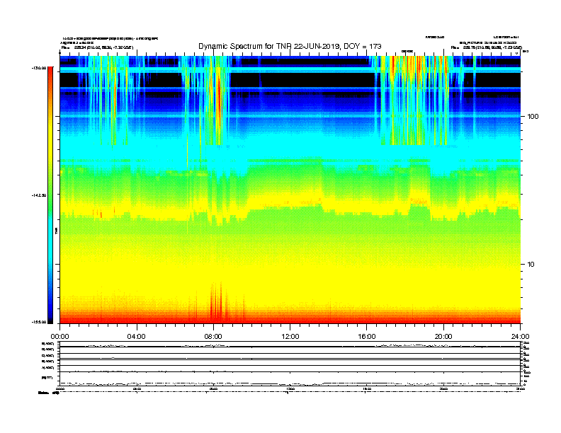
Task: Click the 00:00 time axis label
Action: click(x=59, y=337)
